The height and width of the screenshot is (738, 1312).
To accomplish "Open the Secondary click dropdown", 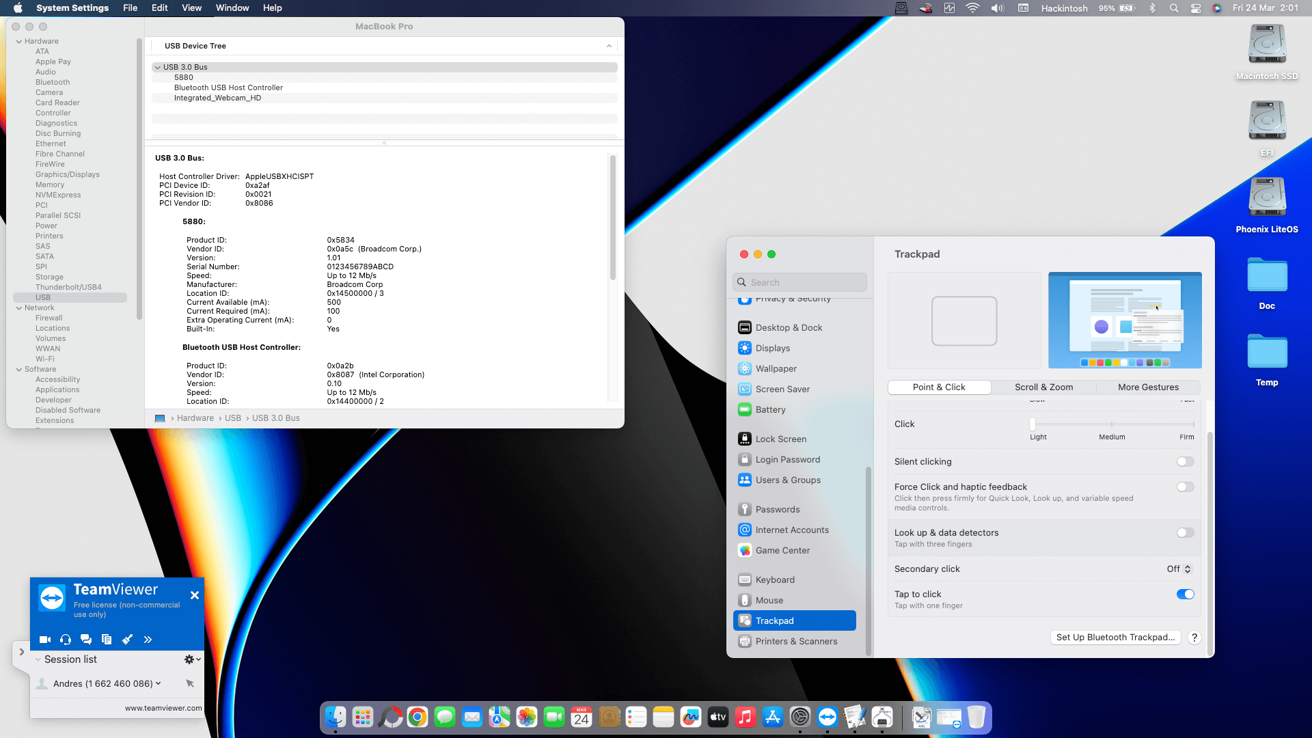I will (1179, 569).
